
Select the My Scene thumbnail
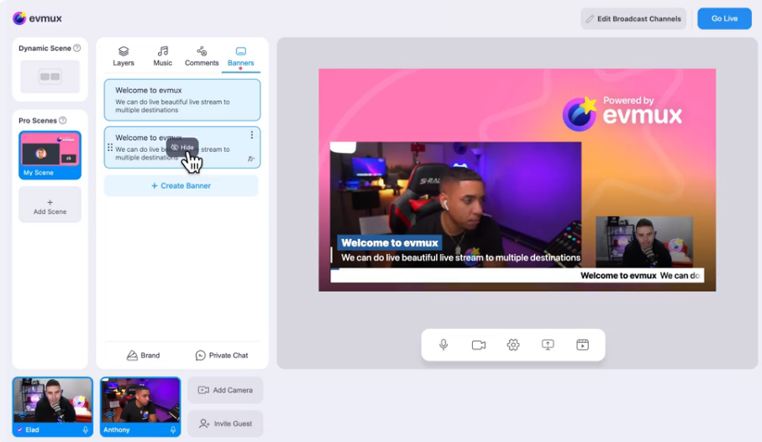pyautogui.click(x=50, y=155)
